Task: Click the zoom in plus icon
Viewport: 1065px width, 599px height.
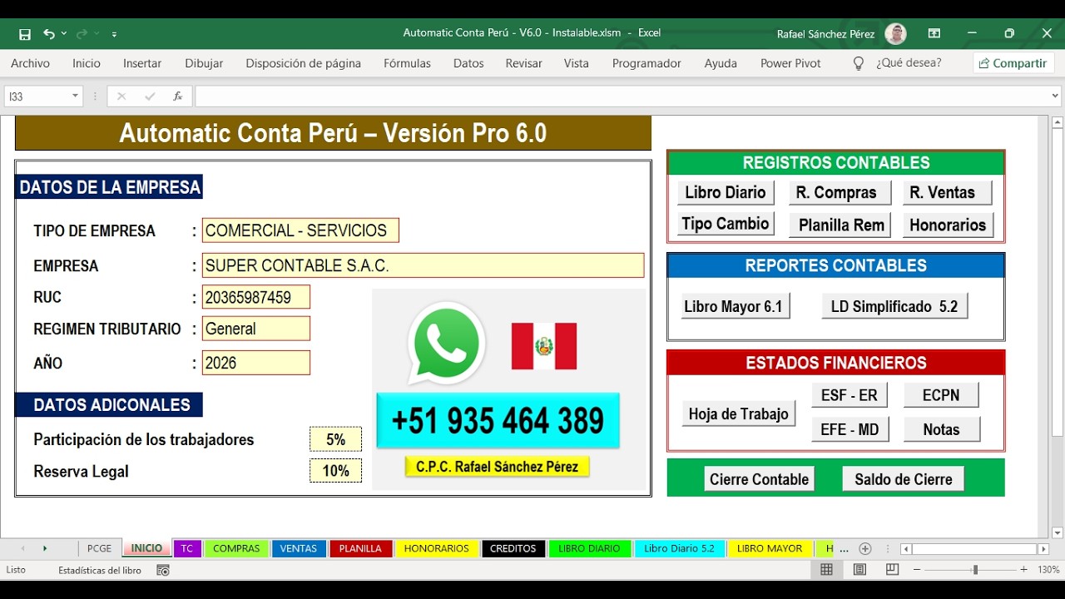Action: pos(1023,570)
